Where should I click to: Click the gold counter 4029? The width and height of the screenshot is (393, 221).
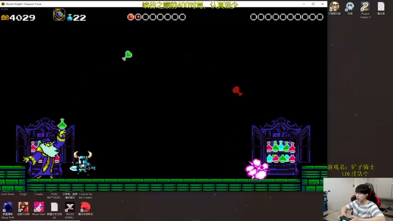[x=22, y=18]
